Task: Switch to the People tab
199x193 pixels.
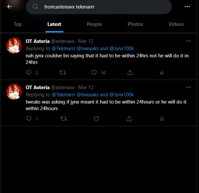Action: pos(94,24)
